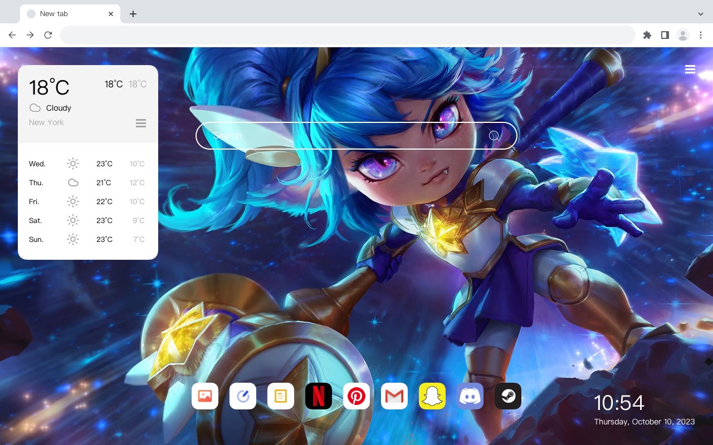Open the blue circular task shortcut icon
This screenshot has height=445, width=713.
pyautogui.click(x=243, y=396)
